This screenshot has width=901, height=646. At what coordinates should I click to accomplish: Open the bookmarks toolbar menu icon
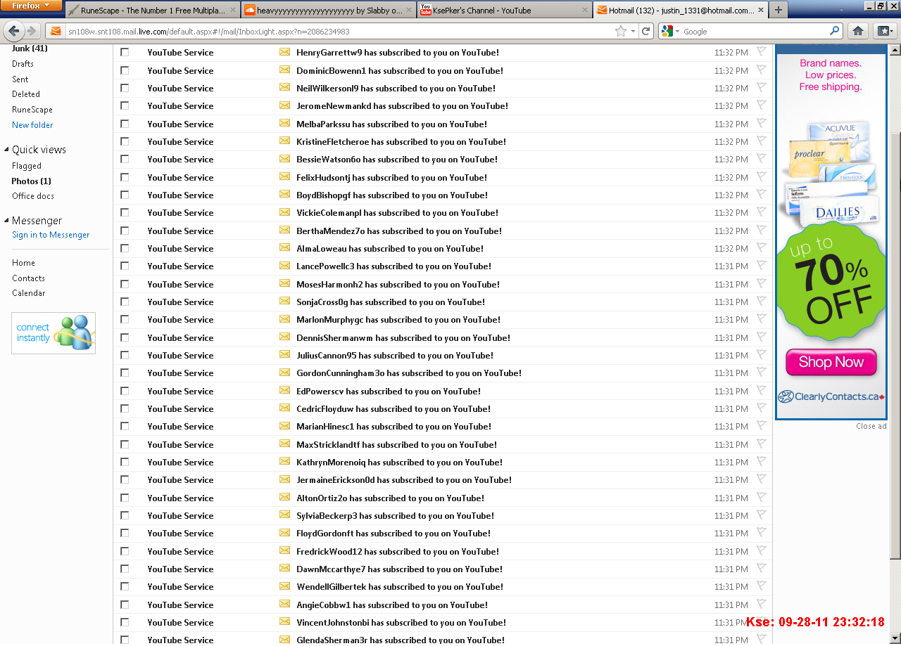[x=884, y=31]
